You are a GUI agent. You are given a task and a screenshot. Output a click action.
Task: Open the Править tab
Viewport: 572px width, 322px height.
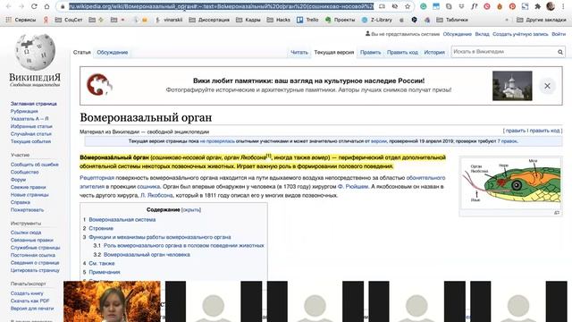(x=370, y=52)
